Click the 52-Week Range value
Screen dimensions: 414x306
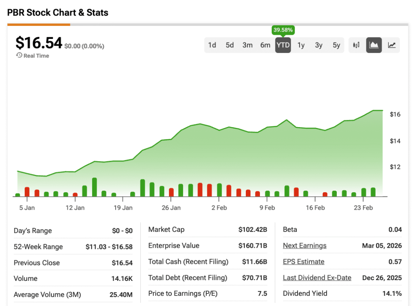(109, 246)
